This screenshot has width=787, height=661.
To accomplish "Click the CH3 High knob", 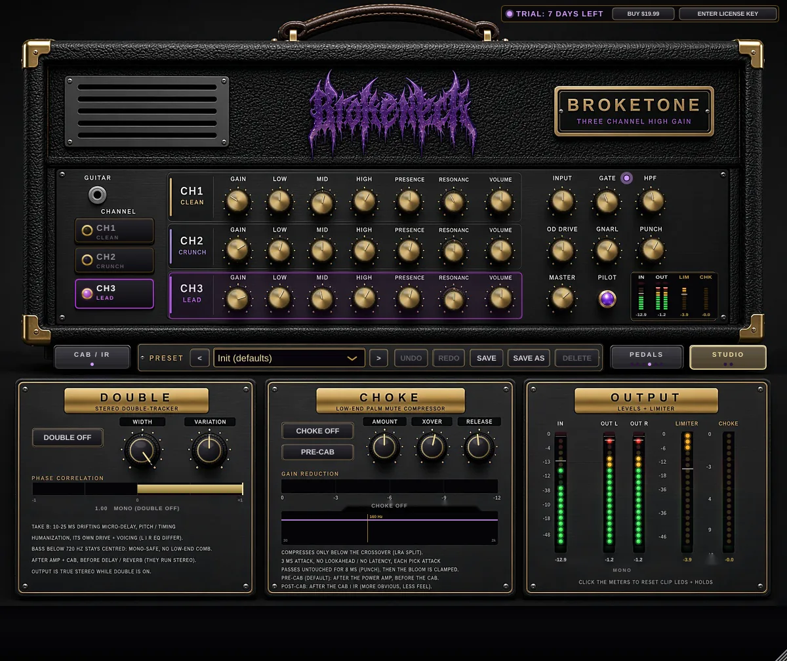I will pos(364,298).
